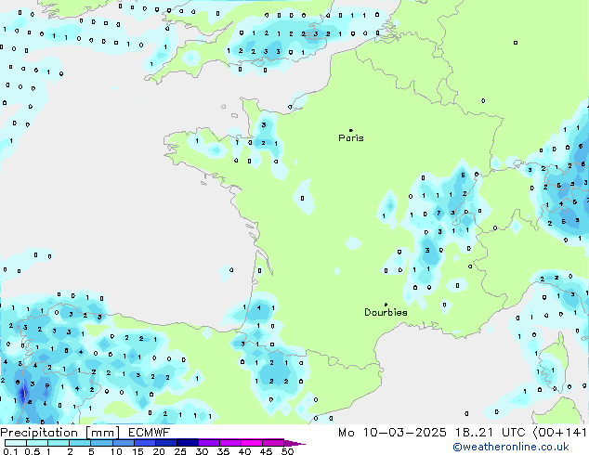Click the legend tick value '10'
Image resolution: width=589 pixels, height=455 pixels.
click(x=116, y=451)
